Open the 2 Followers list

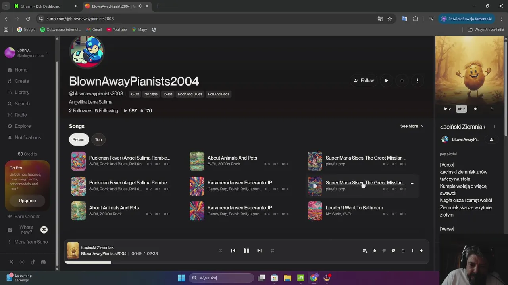(x=81, y=111)
